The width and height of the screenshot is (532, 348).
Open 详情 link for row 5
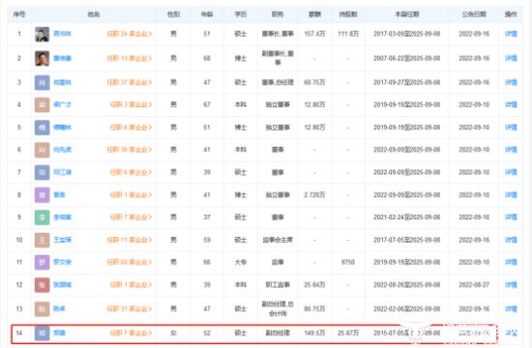click(x=511, y=128)
